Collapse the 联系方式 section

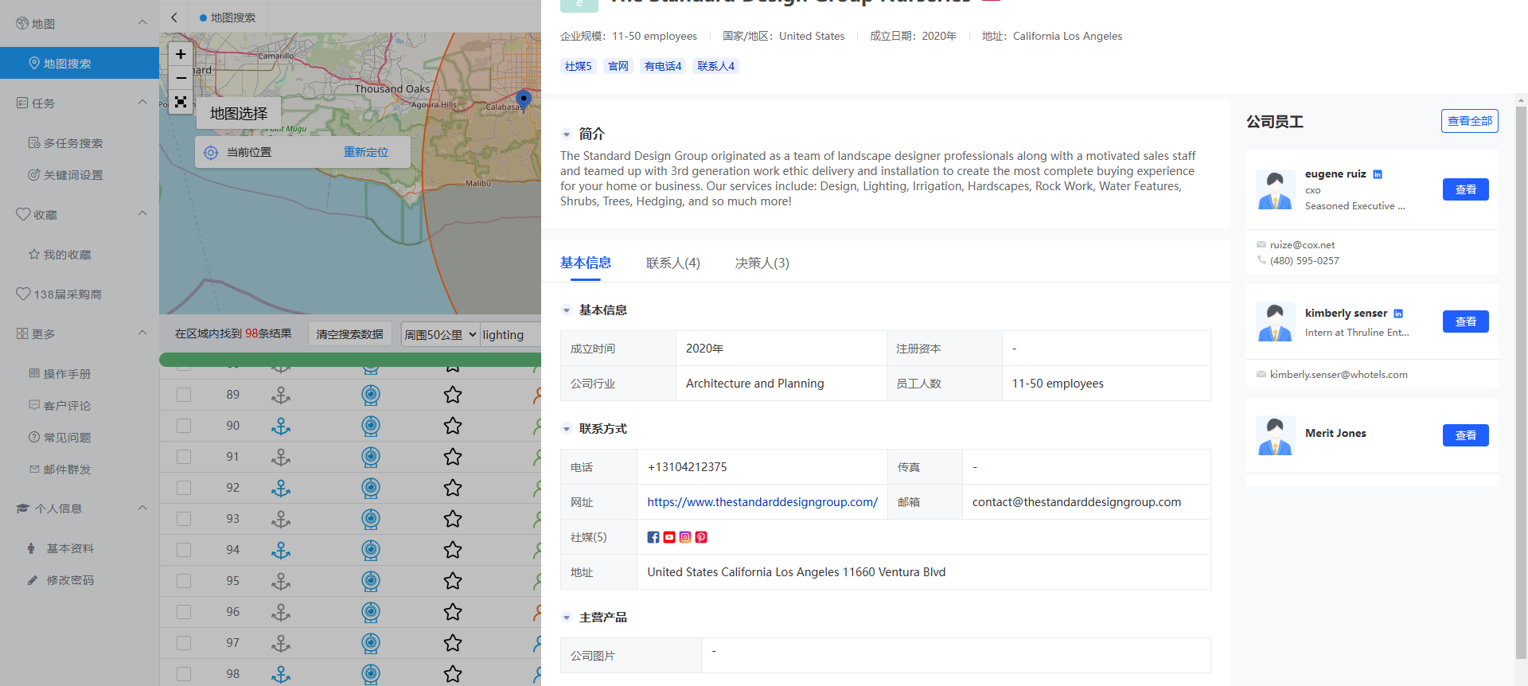567,429
